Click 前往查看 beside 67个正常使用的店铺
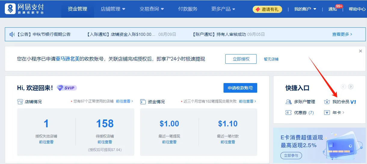Screen dimensions: 367x164 point(124,101)
